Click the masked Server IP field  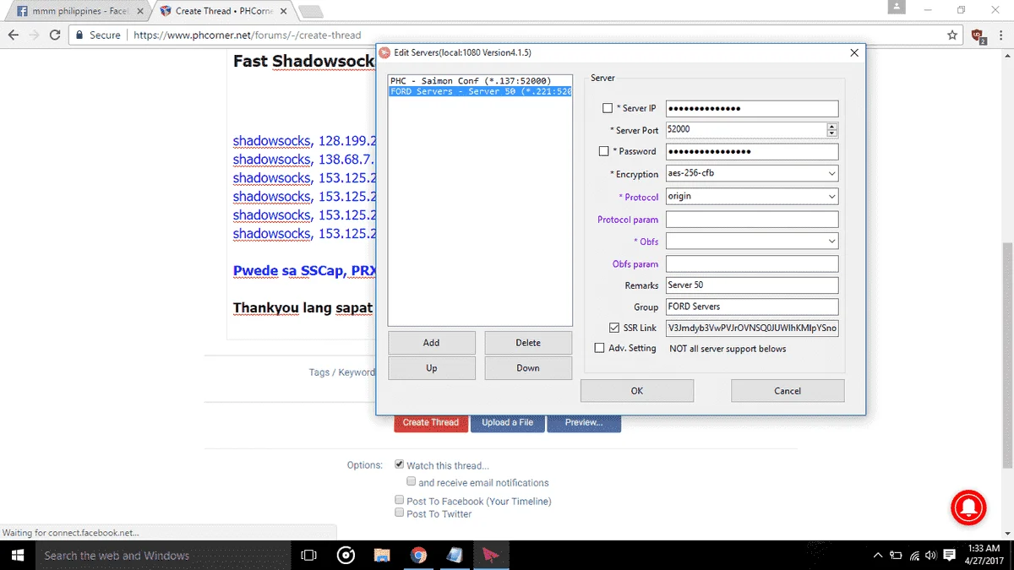(x=752, y=108)
